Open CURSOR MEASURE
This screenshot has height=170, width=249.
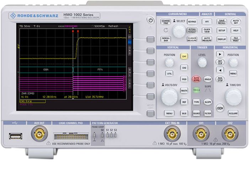(x=192, y=39)
